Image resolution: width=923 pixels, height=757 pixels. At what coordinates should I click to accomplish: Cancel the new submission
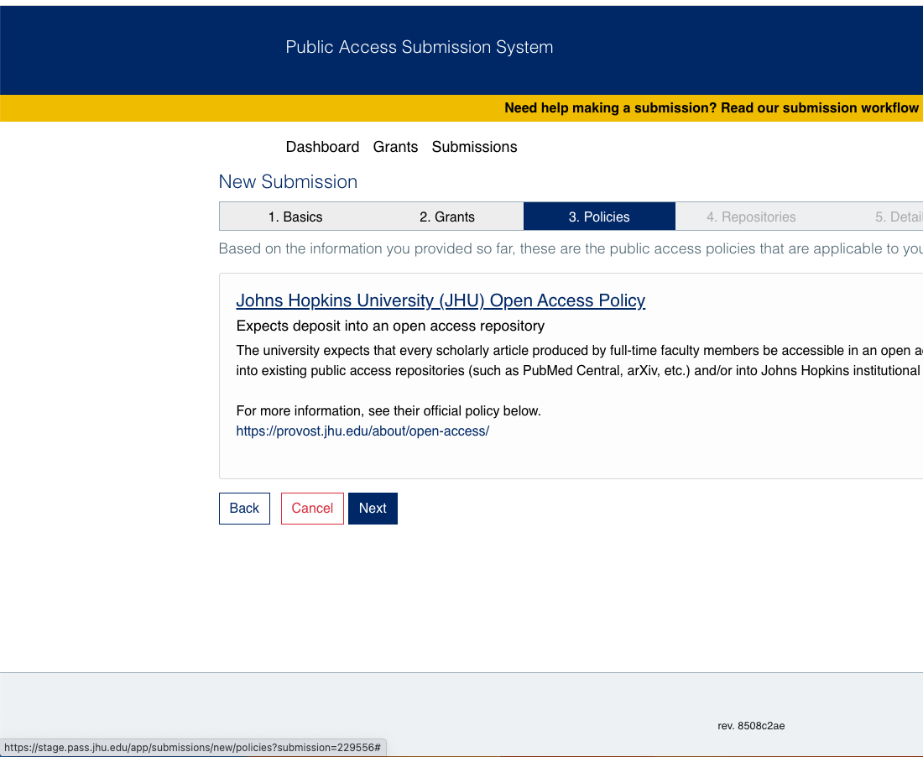[312, 509]
